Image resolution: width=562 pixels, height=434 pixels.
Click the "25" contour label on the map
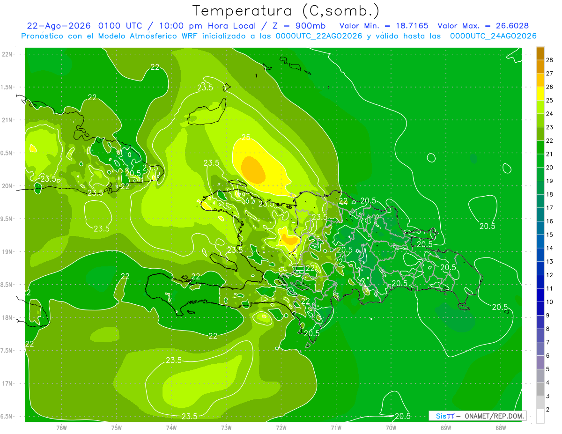click(x=246, y=137)
